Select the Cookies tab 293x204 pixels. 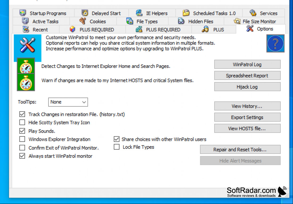(93, 21)
